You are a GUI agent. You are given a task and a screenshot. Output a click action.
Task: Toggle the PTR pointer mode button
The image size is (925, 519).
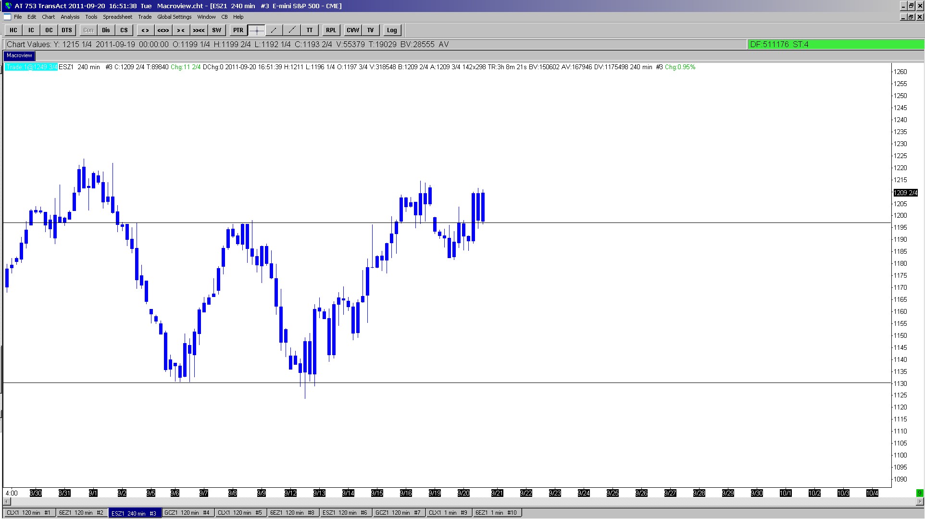[238, 30]
